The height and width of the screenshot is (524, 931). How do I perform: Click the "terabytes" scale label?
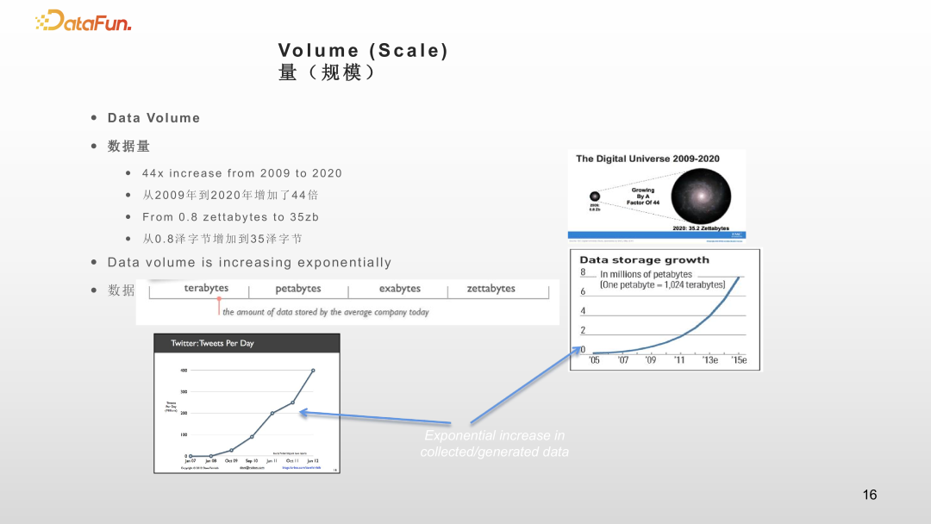click(206, 289)
